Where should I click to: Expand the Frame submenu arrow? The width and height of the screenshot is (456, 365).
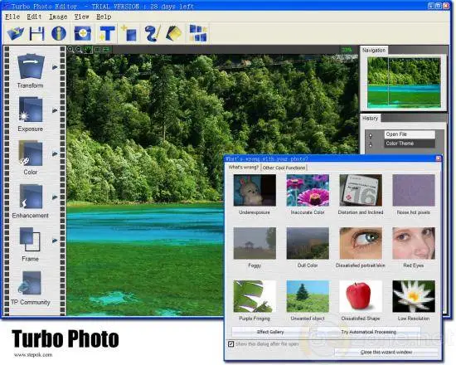(x=55, y=241)
